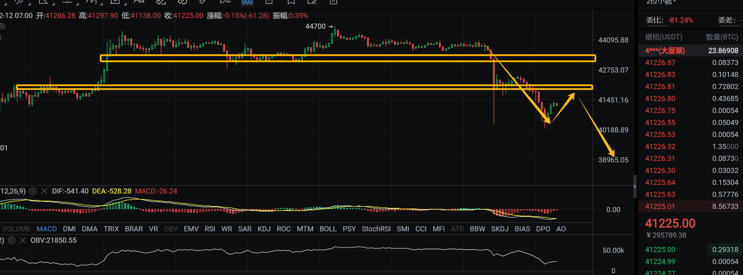This screenshot has width=743, height=275.
Task: Click the 價格(USDT) column header
Action: (x=664, y=37)
